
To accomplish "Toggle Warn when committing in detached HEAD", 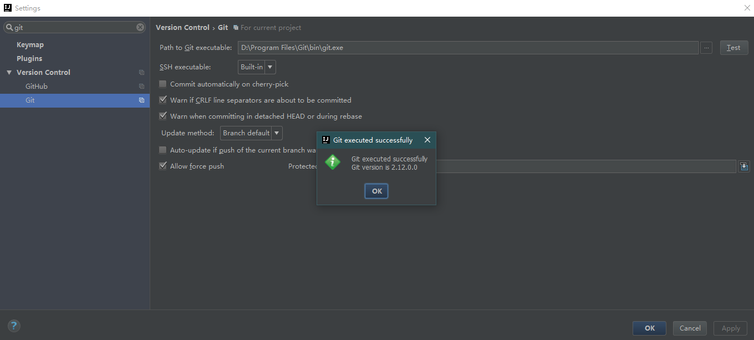I will [163, 116].
